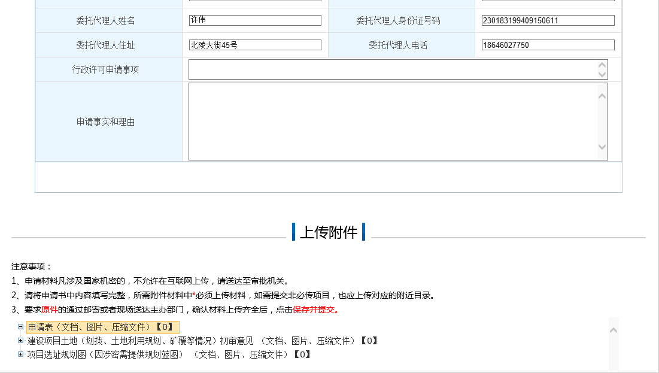Select 建设项目土地 初审意见 attachment item
The width and height of the screenshot is (659, 373).
pos(202,341)
